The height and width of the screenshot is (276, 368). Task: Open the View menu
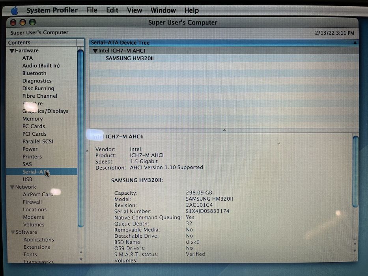point(134,10)
